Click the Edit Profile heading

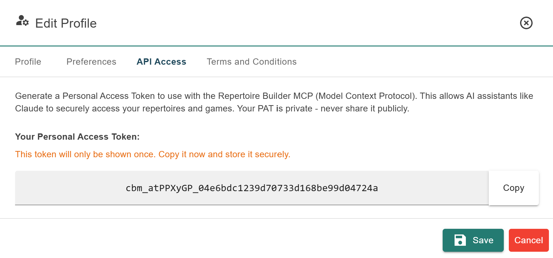[x=66, y=23]
